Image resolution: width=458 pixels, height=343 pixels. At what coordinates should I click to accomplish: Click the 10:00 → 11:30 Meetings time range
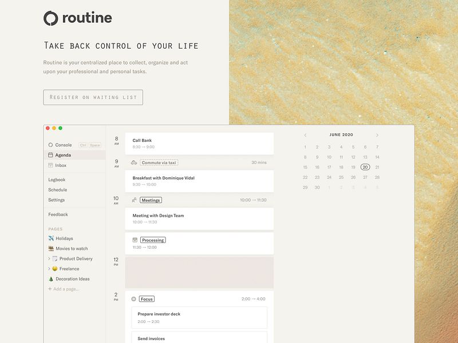click(253, 200)
